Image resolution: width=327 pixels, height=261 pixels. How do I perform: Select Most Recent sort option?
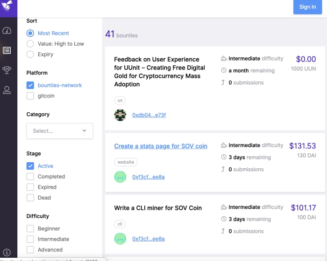30,33
